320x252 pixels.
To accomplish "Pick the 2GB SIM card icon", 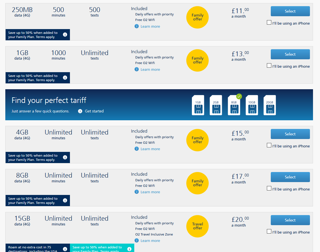I will click(216, 105).
